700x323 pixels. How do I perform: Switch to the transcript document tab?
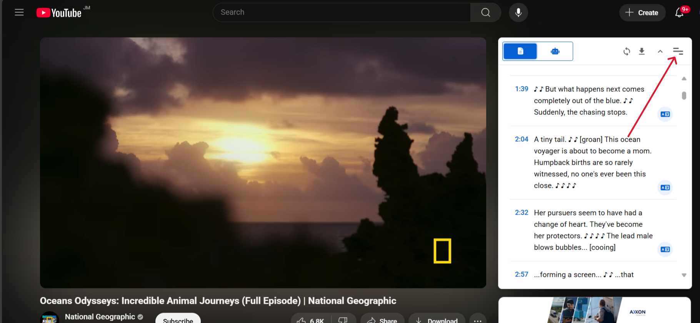tap(520, 51)
